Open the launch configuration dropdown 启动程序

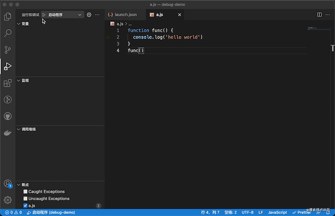pyautogui.click(x=63, y=15)
